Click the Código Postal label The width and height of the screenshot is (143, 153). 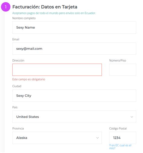point(118,129)
